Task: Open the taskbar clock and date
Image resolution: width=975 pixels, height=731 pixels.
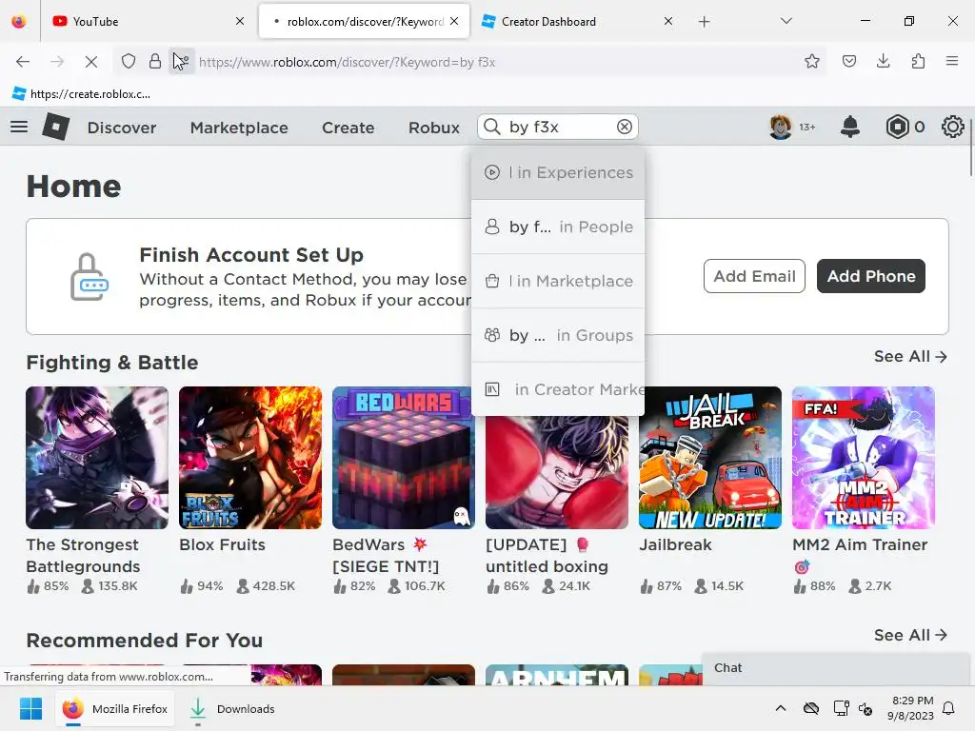Action: 910,708
